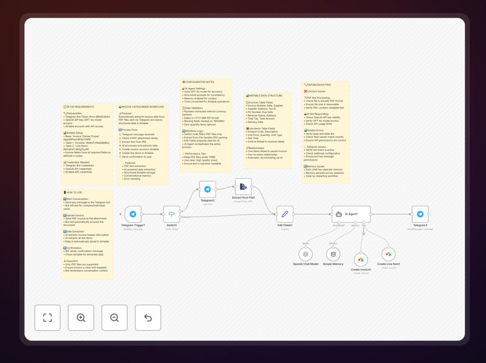This screenshot has width=486, height=363.
Task: Open the Create Invoice1 Airtable node
Action: point(361,260)
